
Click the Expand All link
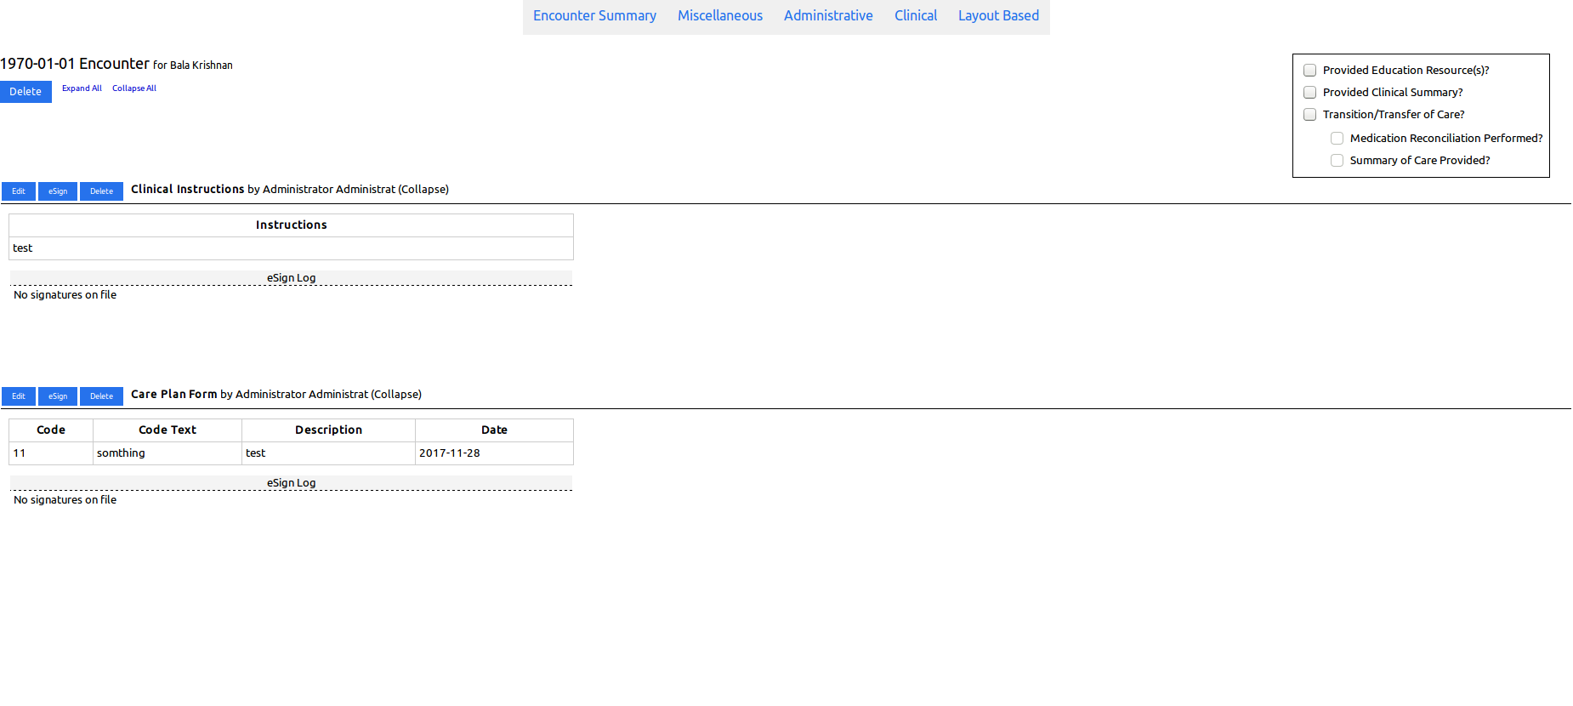[x=82, y=88]
